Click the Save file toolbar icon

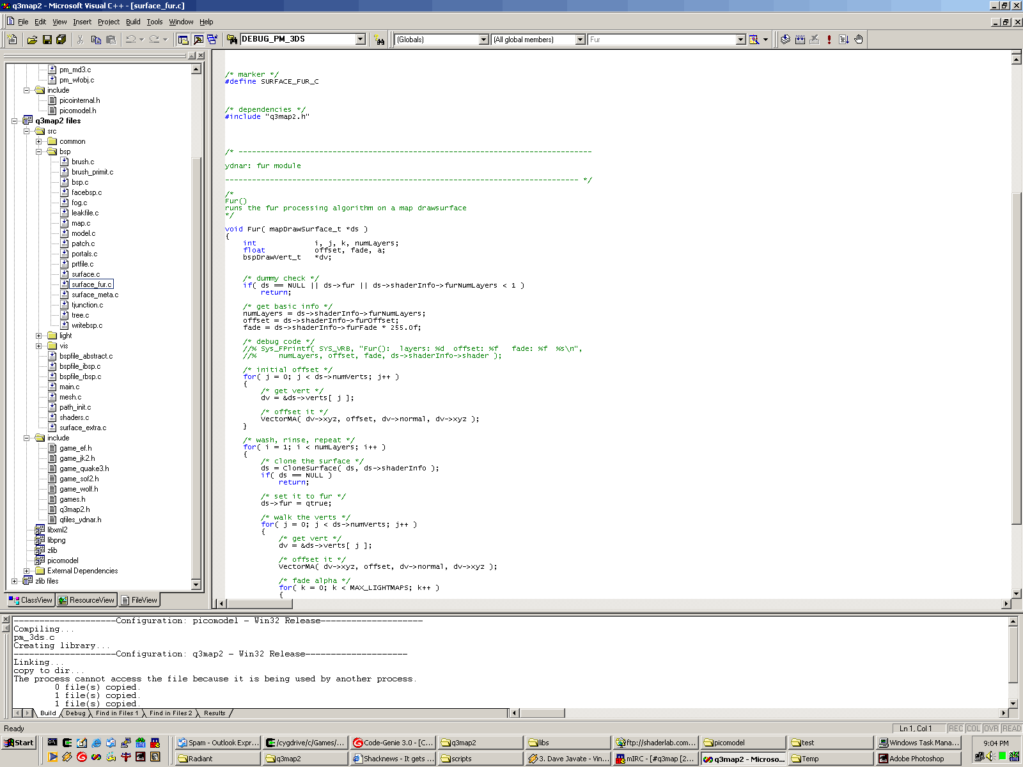47,40
